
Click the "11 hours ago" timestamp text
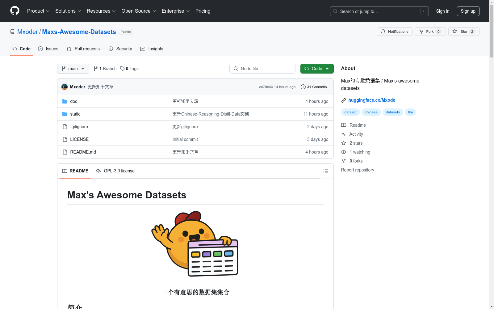pyautogui.click(x=316, y=114)
